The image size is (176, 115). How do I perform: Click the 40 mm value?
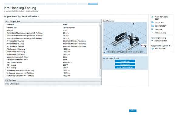pyautogui.click(x=66, y=36)
